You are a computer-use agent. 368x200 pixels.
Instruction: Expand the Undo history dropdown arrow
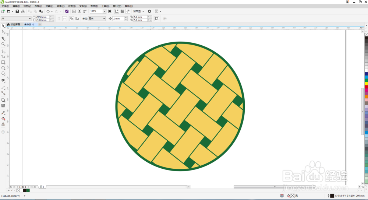[x=52, y=11]
